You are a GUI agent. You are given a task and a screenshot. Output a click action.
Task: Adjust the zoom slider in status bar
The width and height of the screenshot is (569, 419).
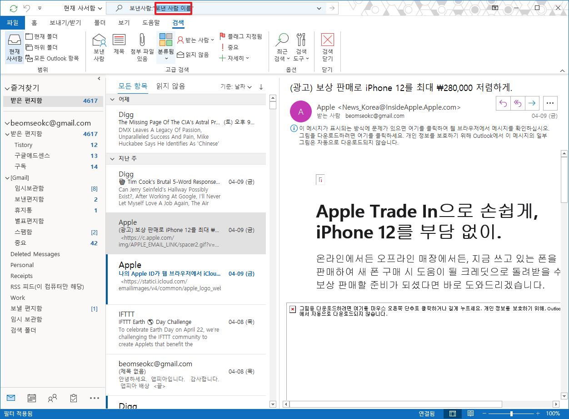click(511, 414)
